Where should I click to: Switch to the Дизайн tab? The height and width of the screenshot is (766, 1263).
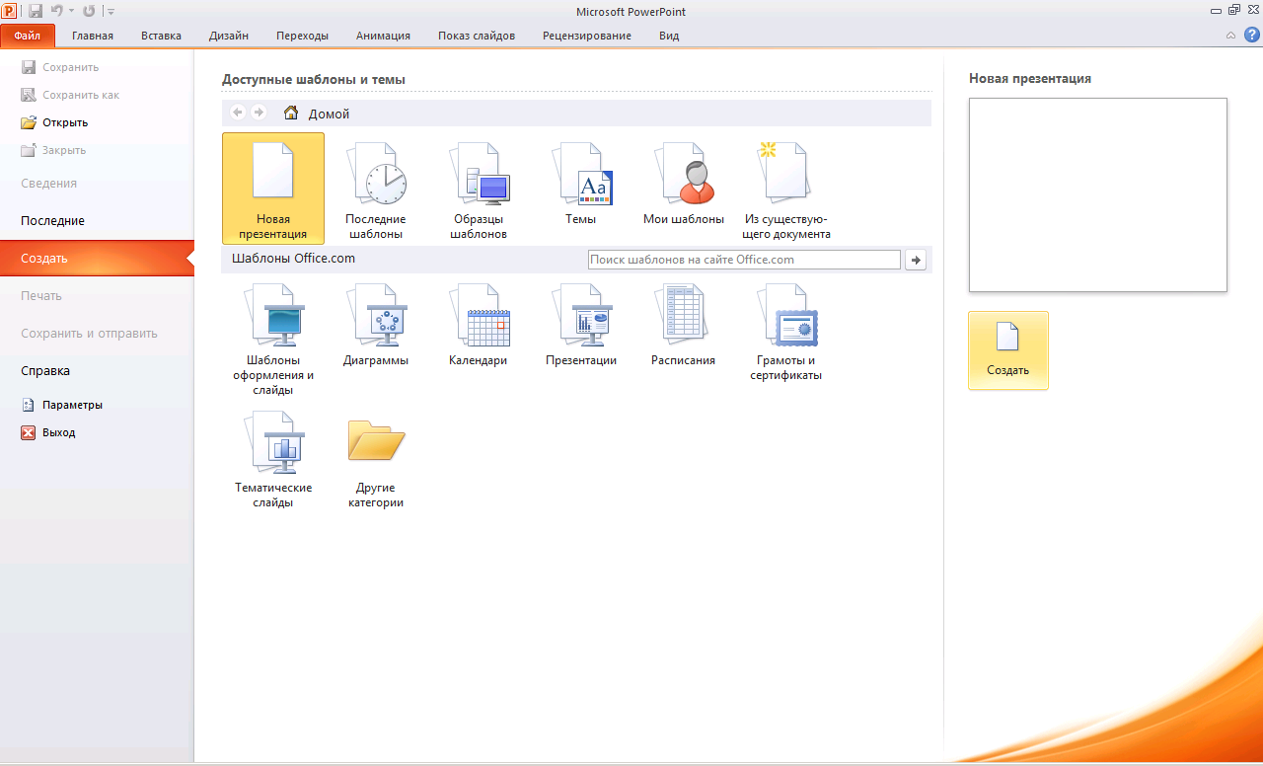tap(229, 36)
